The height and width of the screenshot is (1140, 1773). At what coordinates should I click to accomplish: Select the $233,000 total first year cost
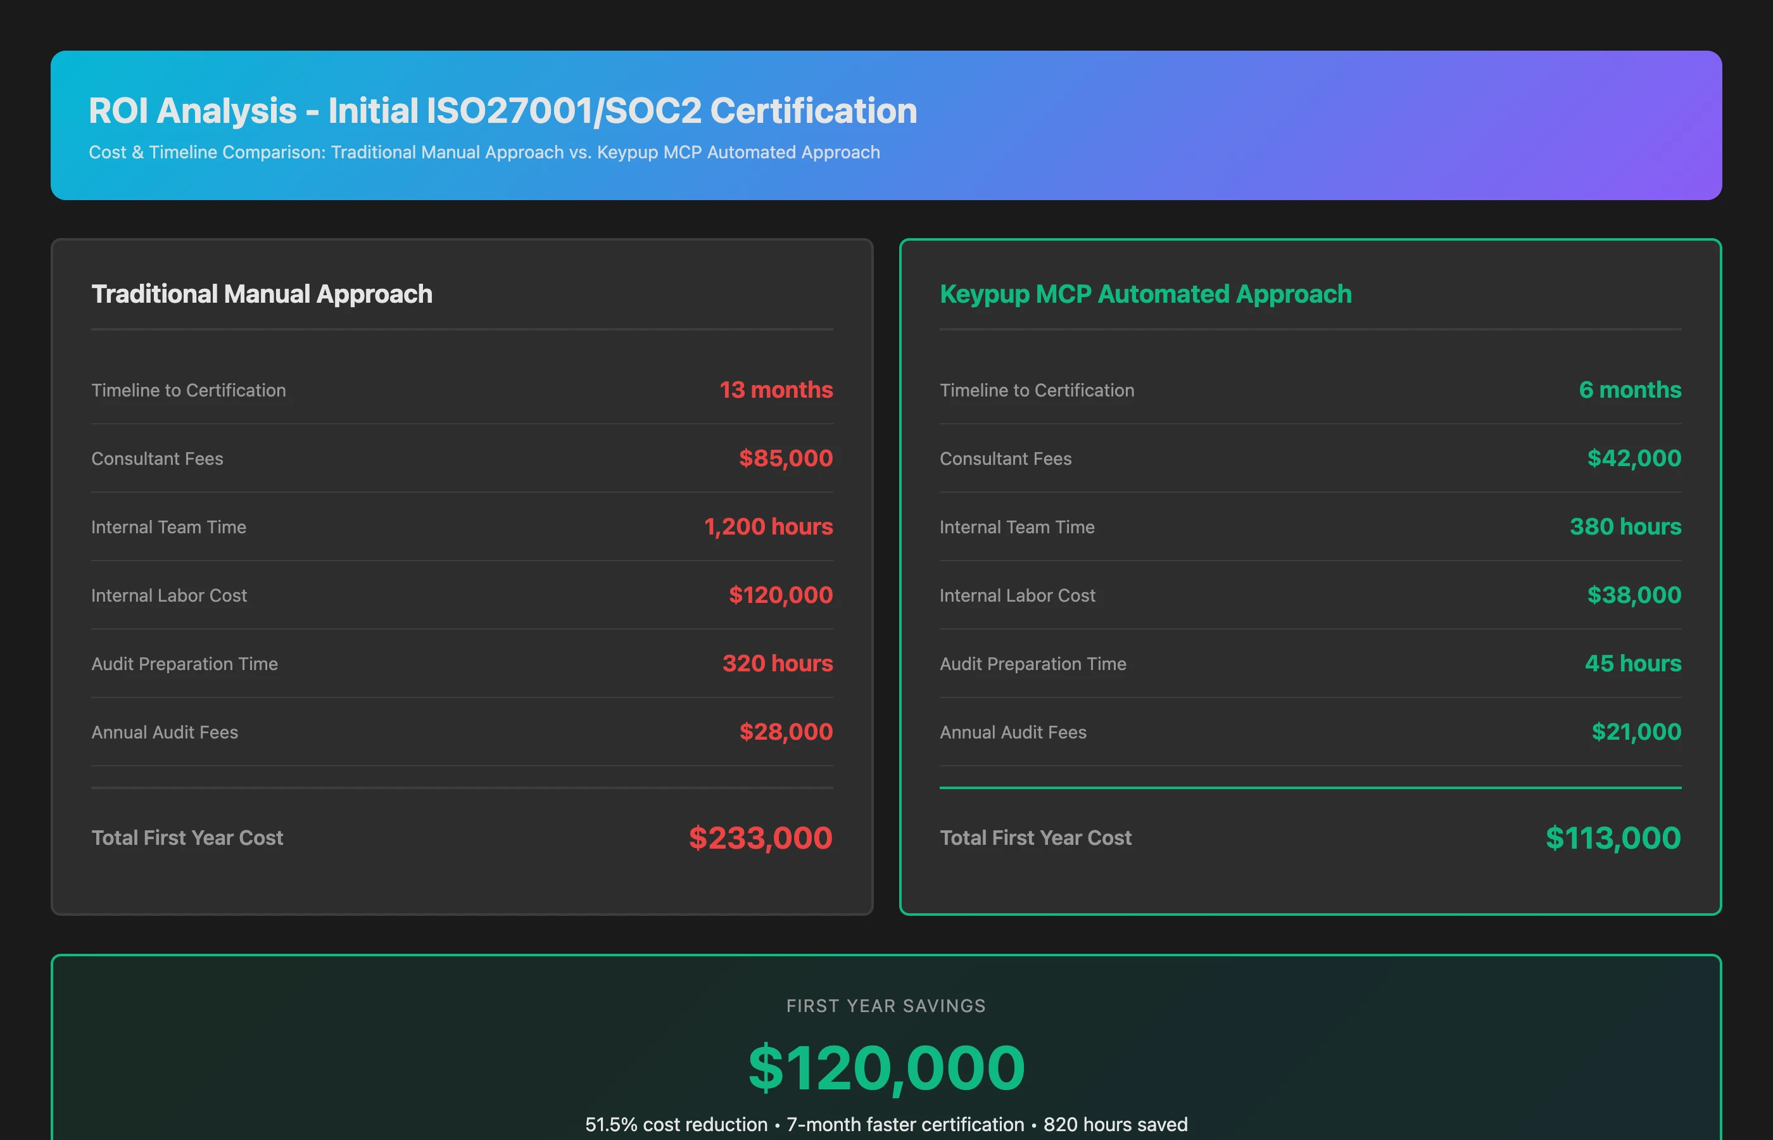[760, 838]
